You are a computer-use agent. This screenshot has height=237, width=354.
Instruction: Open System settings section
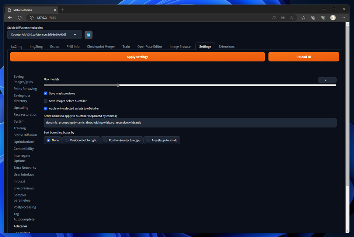[19, 121]
